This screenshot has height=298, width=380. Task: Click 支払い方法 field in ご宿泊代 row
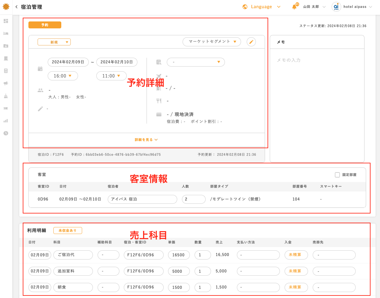[x=258, y=255]
